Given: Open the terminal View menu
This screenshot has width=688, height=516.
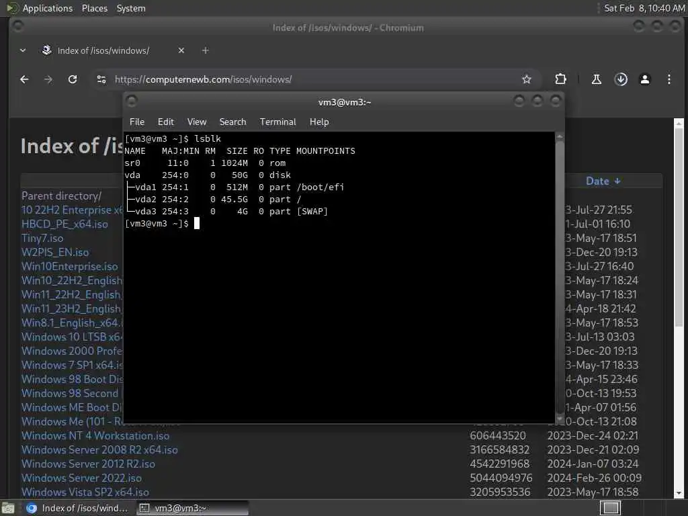Looking at the screenshot, I should coord(197,122).
